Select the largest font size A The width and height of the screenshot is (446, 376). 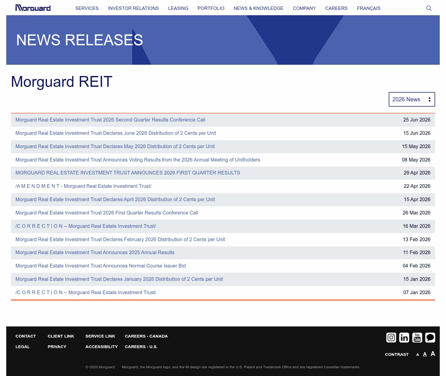pyautogui.click(x=433, y=354)
